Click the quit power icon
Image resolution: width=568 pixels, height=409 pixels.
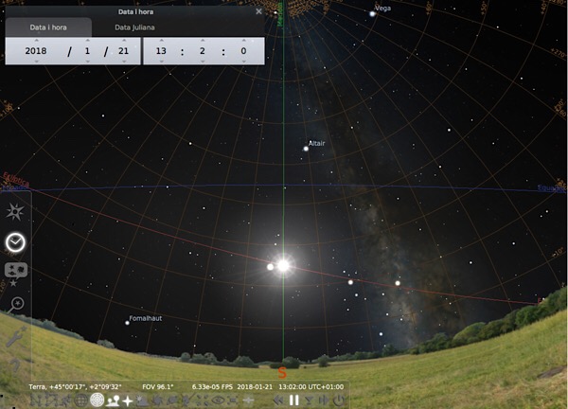338,400
